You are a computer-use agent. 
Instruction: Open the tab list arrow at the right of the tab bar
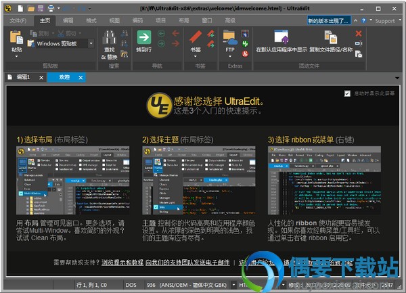[x=397, y=78]
